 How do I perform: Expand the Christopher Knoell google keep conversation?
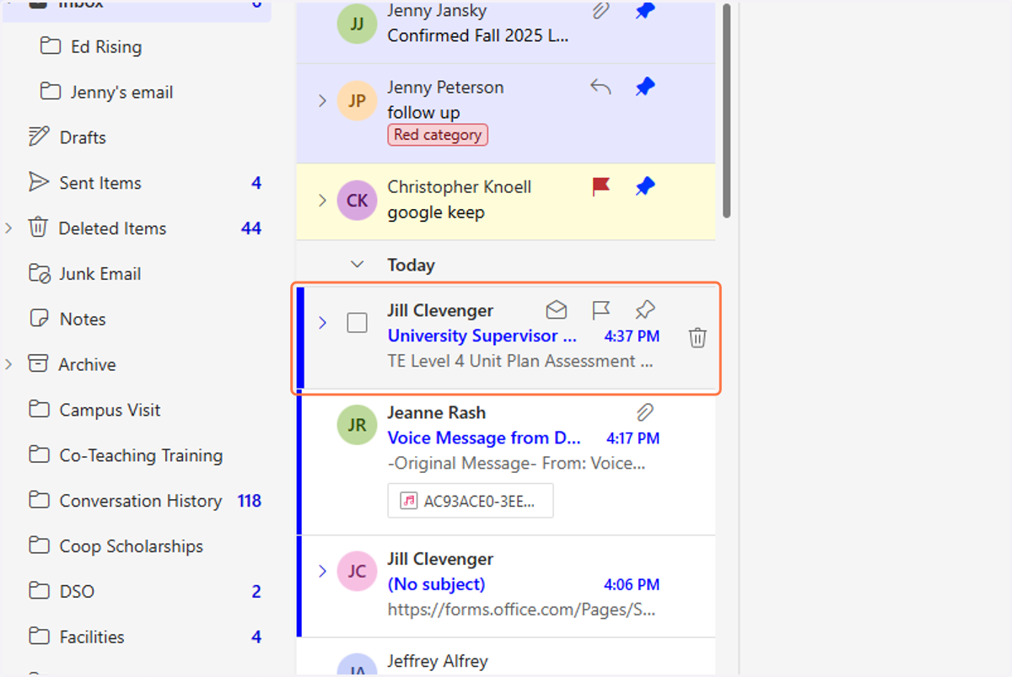click(322, 200)
